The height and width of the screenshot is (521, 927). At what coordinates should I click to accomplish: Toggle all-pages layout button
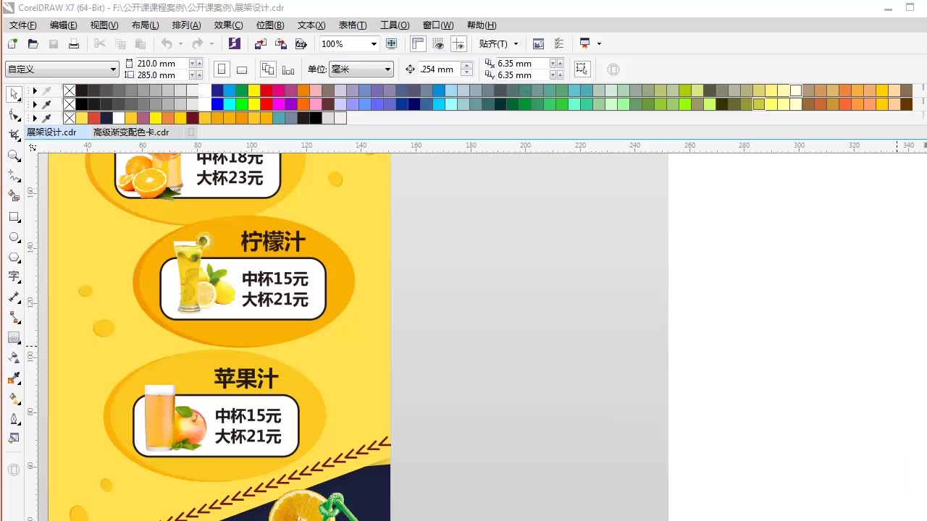(268, 69)
